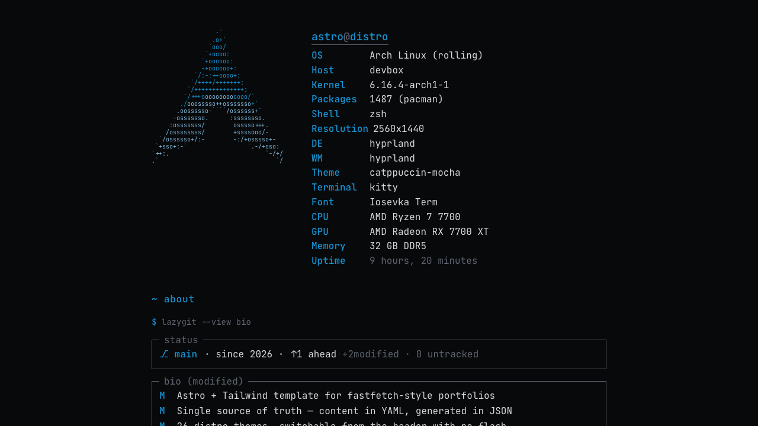The image size is (758, 426).
Task: Select the line 'Astro + Tailwind template for fastfetch-style portfolios'
Action: click(336, 396)
